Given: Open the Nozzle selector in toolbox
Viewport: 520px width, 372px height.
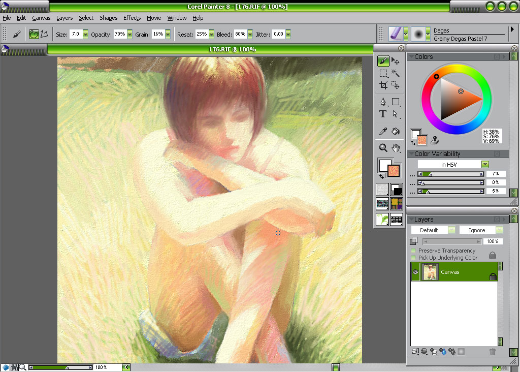Looking at the screenshot, I should pos(397,220).
